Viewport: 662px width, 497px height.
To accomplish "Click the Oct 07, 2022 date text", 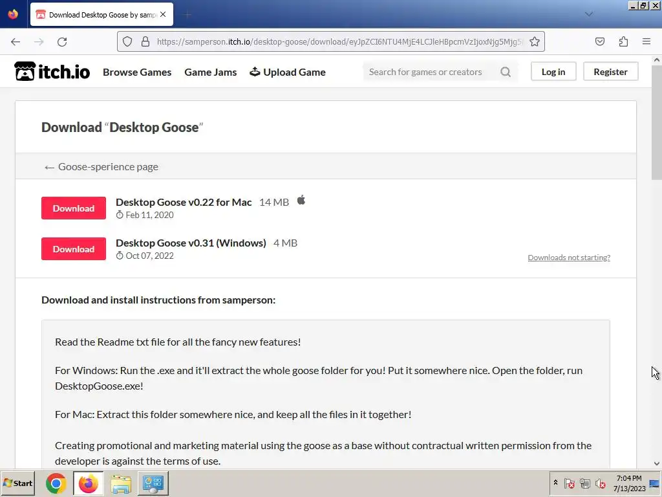I will pyautogui.click(x=149, y=256).
